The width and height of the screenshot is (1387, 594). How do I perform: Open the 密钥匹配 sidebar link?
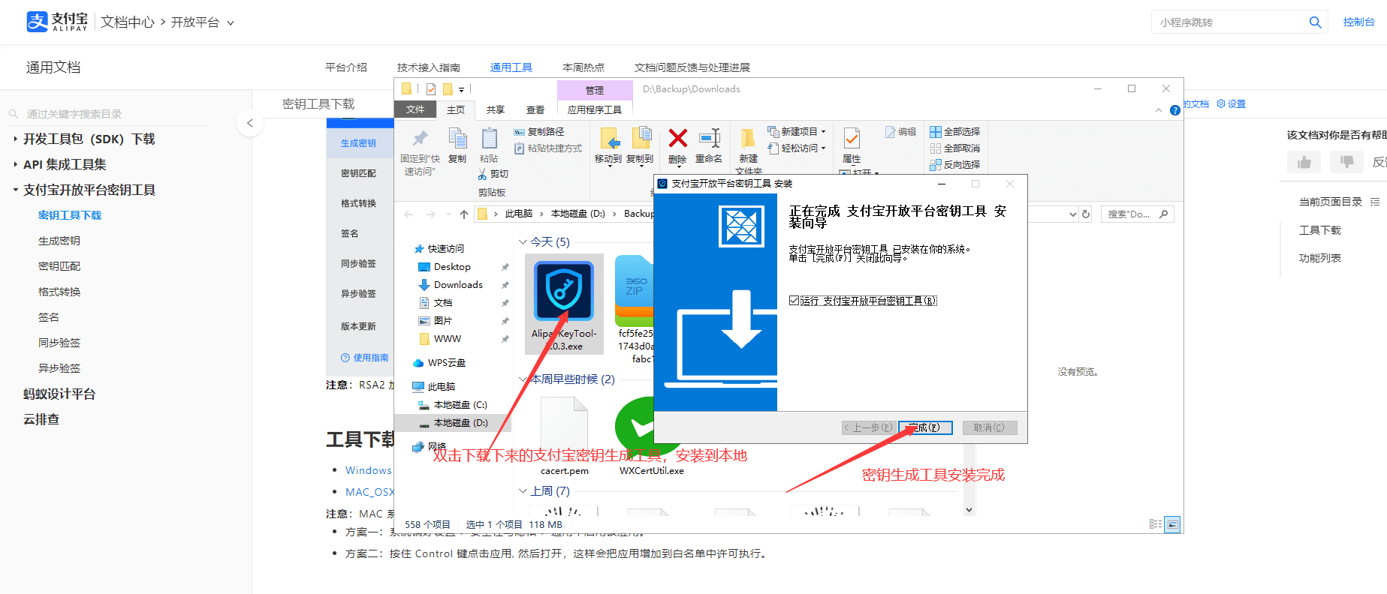click(59, 266)
